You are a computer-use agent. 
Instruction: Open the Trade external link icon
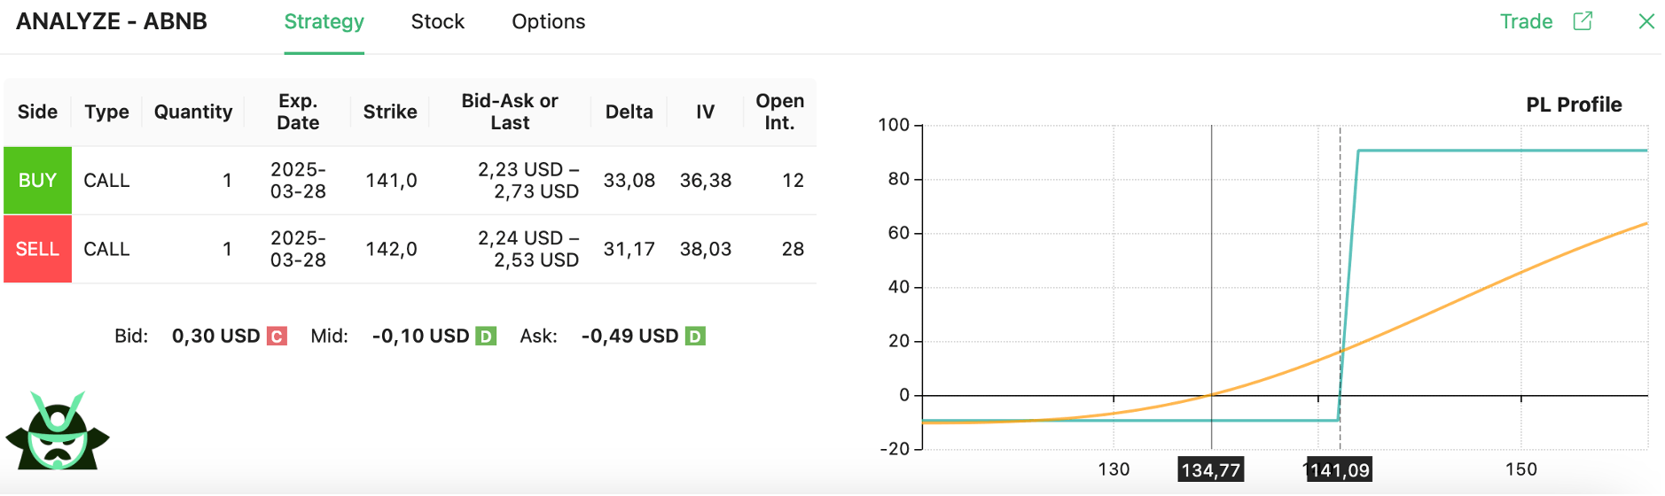pos(1583,21)
